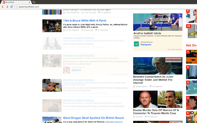Viewport: 197px width, 123px height.
Task: Click the Miller64 sponsor logo
Action: click(66, 70)
